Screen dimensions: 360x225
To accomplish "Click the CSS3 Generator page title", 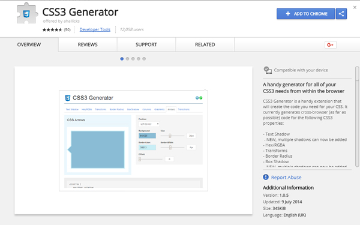I will [80, 12].
